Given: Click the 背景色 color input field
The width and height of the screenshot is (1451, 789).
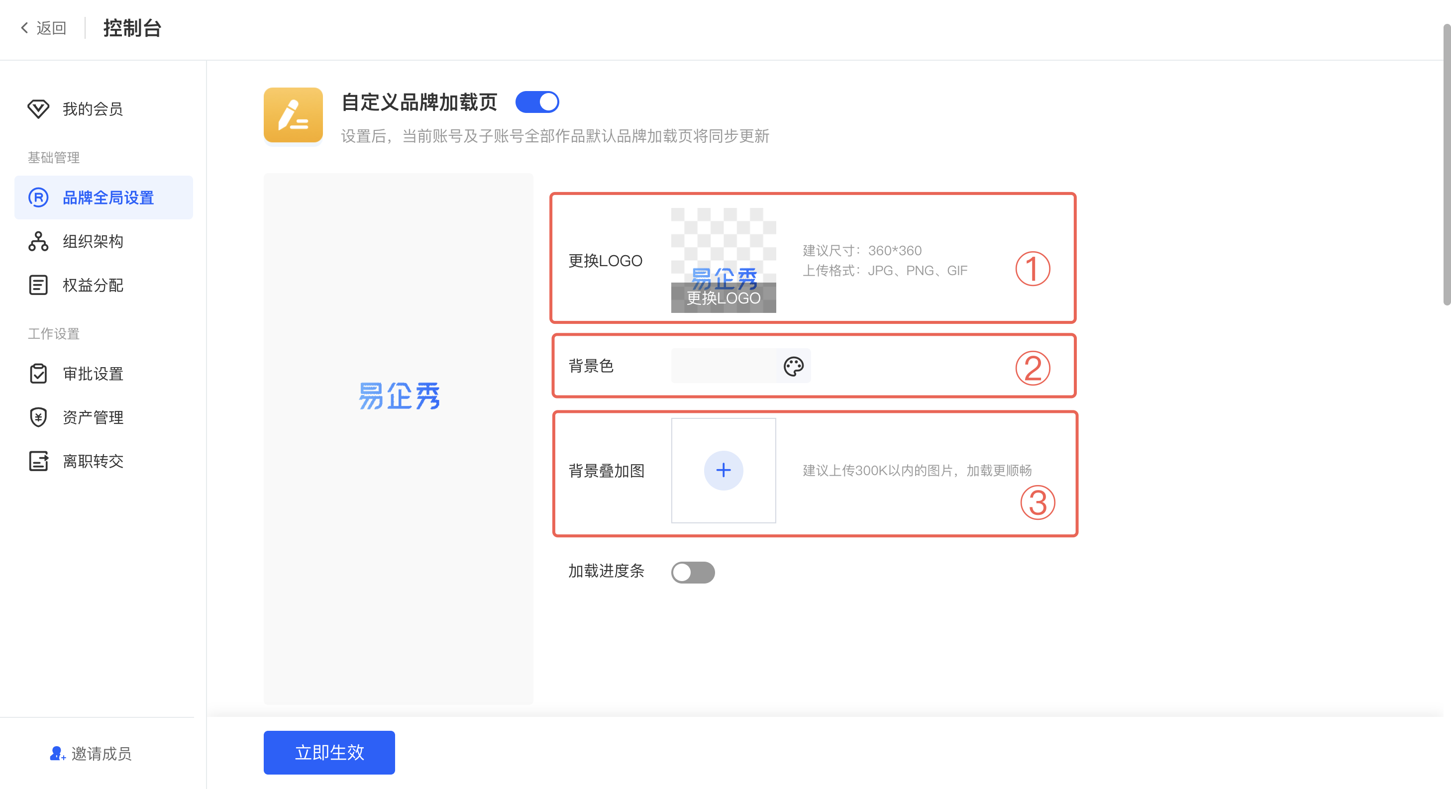Looking at the screenshot, I should [x=723, y=366].
